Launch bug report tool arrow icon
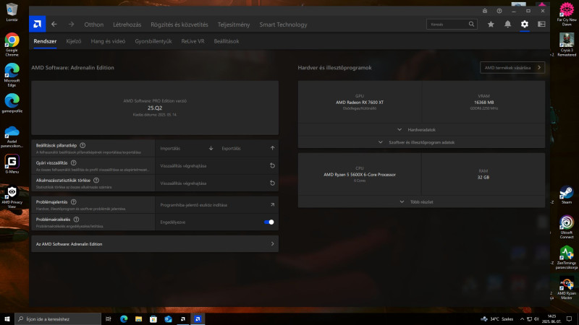This screenshot has width=579, height=325. 273,205
